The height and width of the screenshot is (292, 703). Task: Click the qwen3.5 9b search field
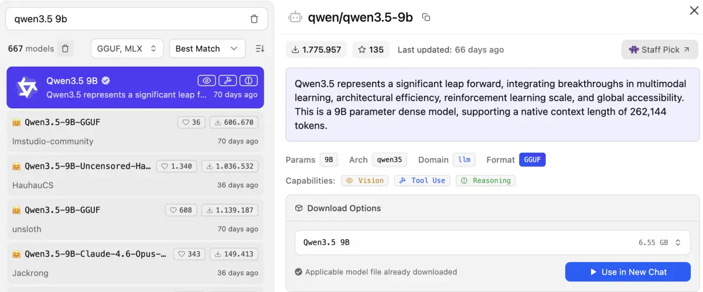coord(136,19)
